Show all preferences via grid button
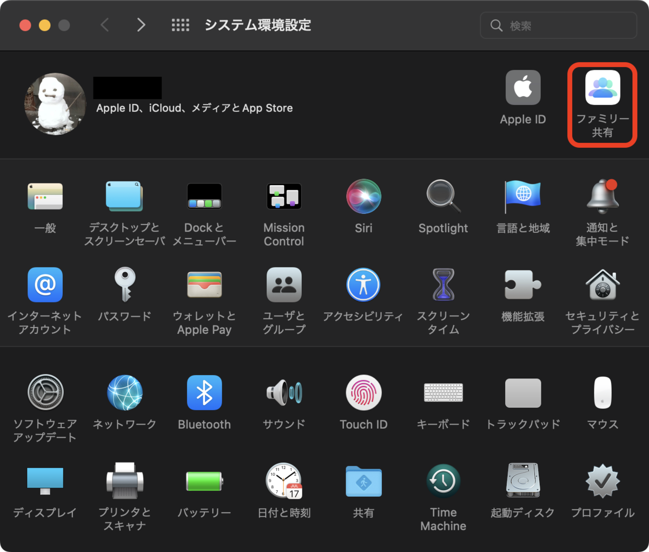Screen dimensions: 649x552 point(181,25)
